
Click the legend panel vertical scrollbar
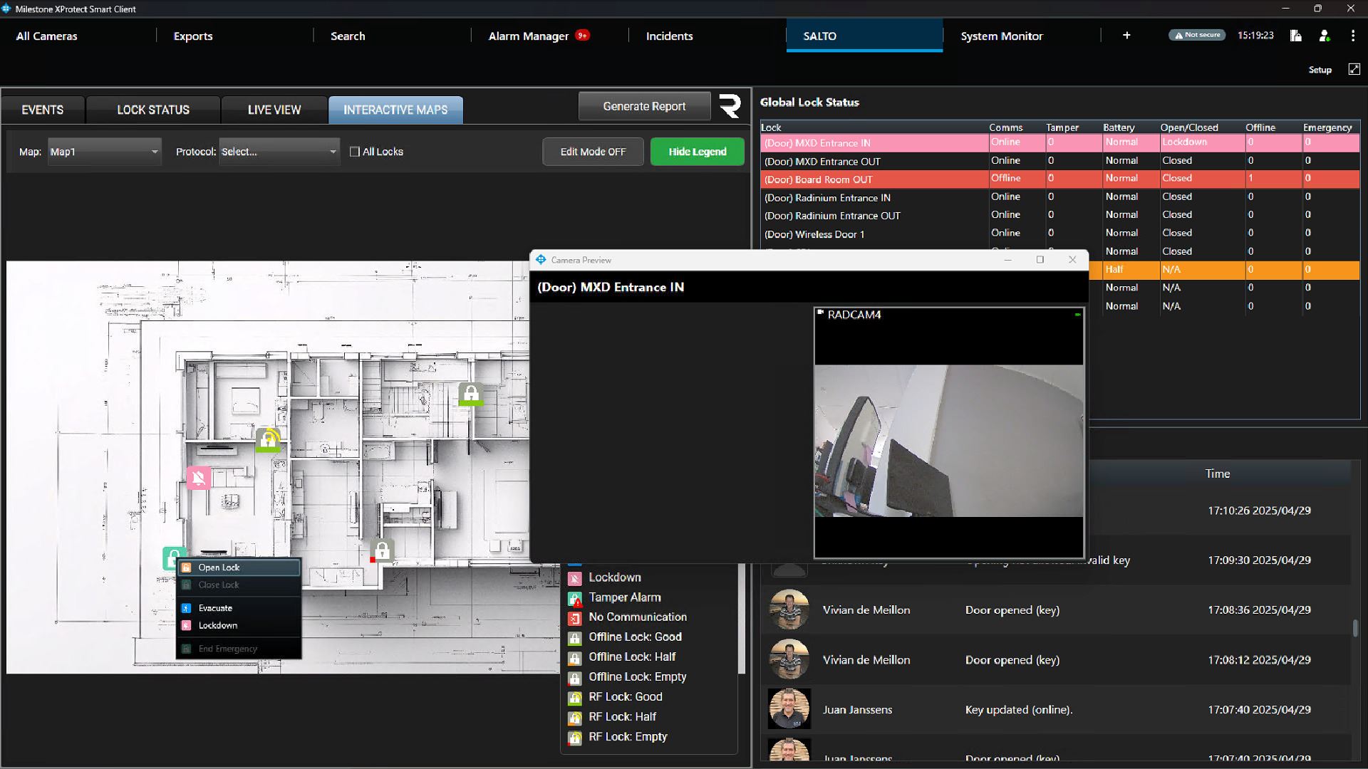(x=741, y=619)
